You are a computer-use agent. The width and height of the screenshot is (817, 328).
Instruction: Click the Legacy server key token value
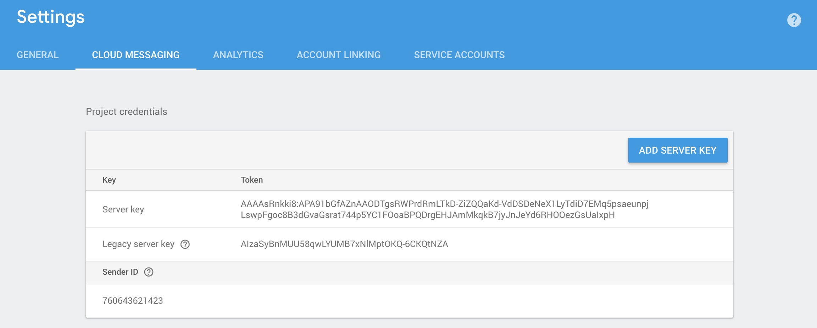[x=344, y=244]
